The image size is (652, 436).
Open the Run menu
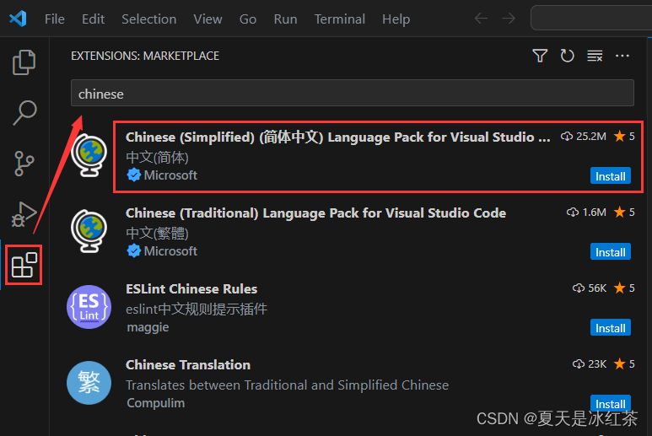(x=285, y=19)
